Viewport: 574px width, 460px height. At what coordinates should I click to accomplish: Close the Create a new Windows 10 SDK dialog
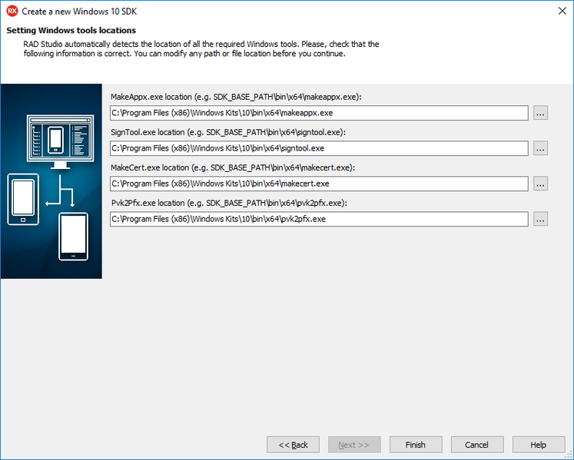pos(562,11)
